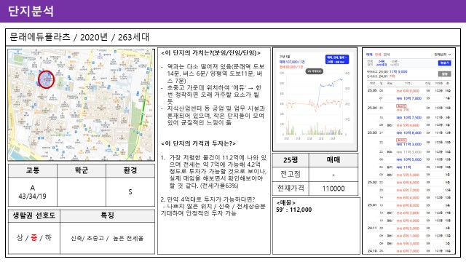Click the 전고점 row label
The height and width of the screenshot is (262, 466).
tap(291, 174)
